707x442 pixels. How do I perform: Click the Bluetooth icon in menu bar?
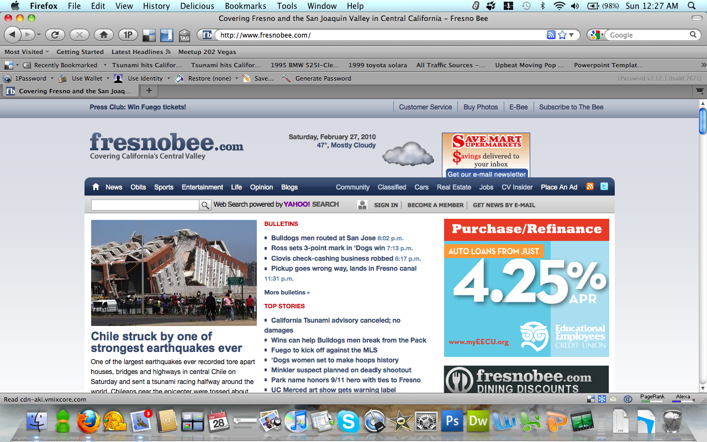542,6
